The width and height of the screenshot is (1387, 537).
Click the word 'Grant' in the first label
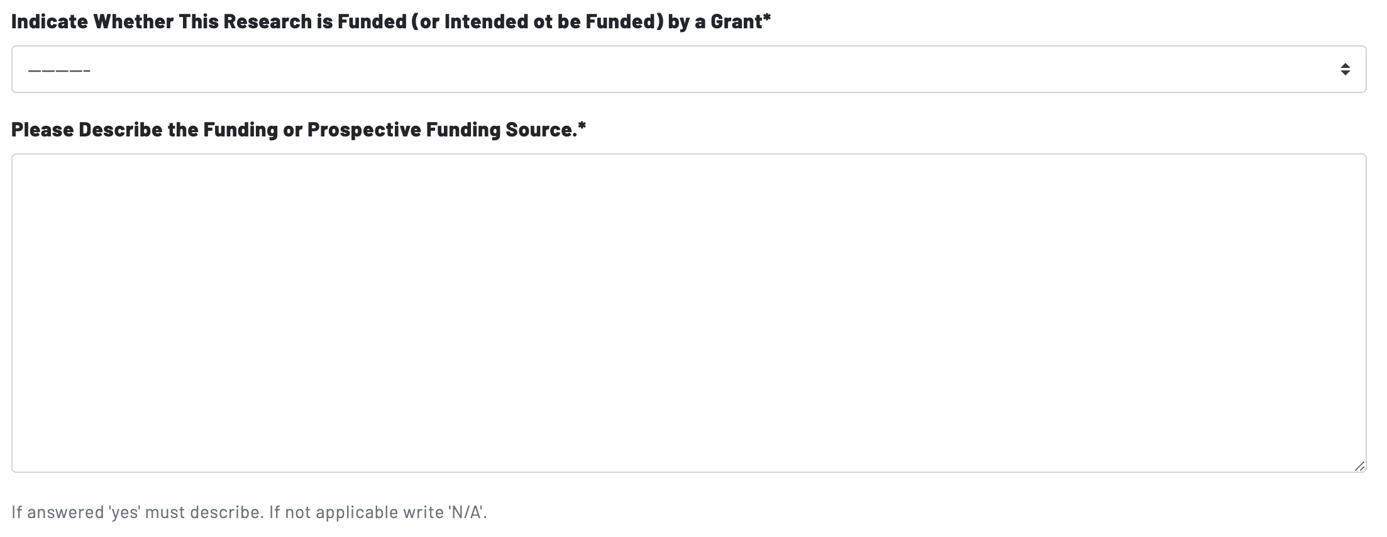point(736,22)
